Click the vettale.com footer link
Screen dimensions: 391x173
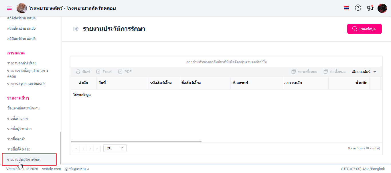pyautogui.click(x=52, y=169)
